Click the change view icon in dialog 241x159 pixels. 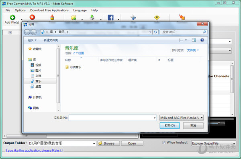(x=181, y=40)
